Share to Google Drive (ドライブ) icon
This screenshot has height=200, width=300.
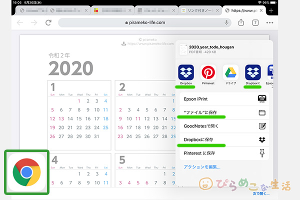click(x=230, y=72)
